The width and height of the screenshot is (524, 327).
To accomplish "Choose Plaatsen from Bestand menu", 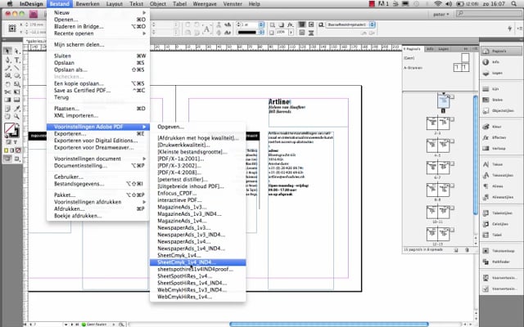I will (x=98, y=109).
